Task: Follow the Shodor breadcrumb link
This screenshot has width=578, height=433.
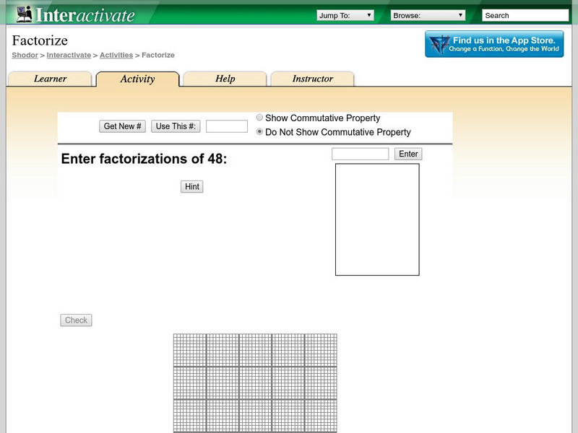Action: pos(25,56)
